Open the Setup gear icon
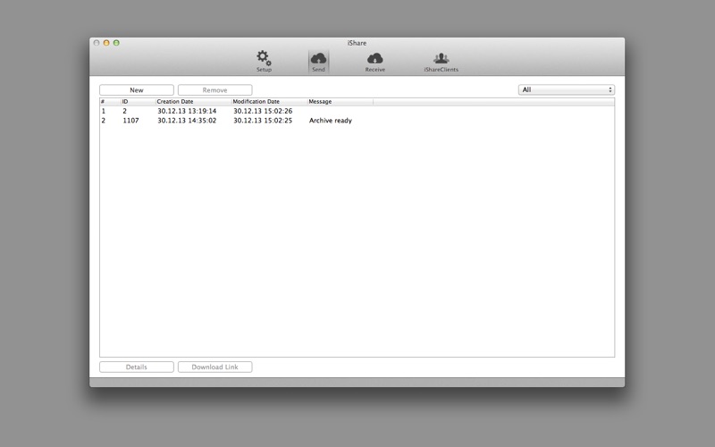 [x=264, y=61]
